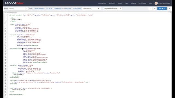Click the preview eye icon
The image size is (175, 98).
click(x=154, y=8)
